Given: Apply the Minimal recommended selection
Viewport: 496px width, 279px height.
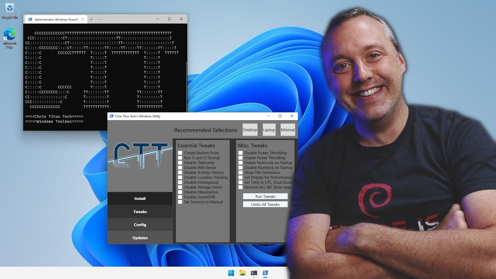Looking at the screenshot, I should [288, 130].
